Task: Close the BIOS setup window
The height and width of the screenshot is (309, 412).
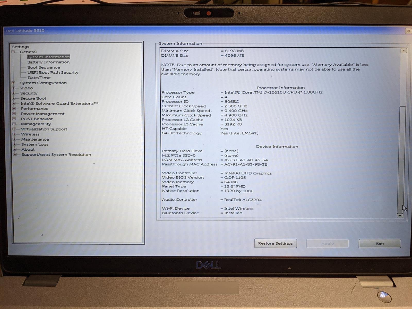Action: coord(408,31)
